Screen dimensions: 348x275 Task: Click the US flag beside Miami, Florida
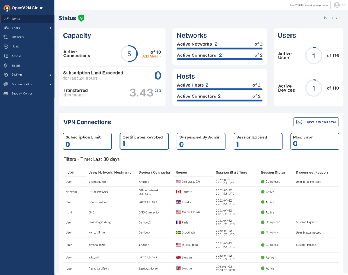178,212
